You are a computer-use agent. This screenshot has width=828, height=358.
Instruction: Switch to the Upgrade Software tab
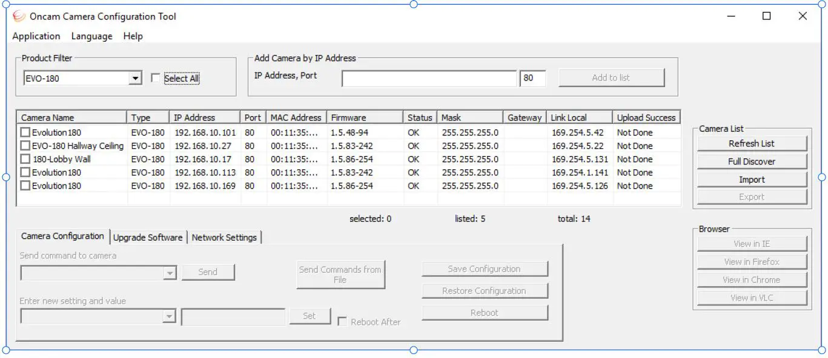coord(148,238)
